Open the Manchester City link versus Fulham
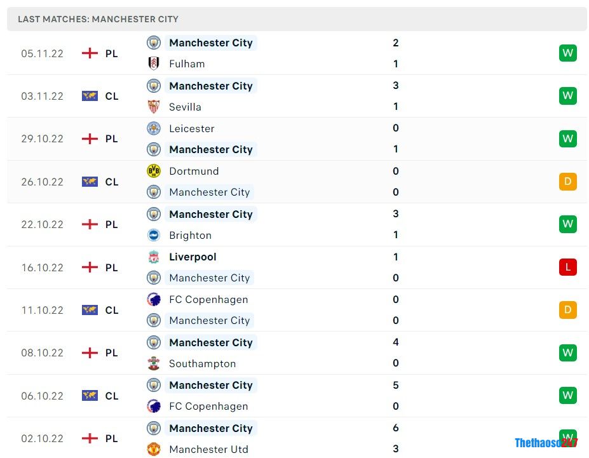The height and width of the screenshot is (458, 589). click(x=211, y=43)
